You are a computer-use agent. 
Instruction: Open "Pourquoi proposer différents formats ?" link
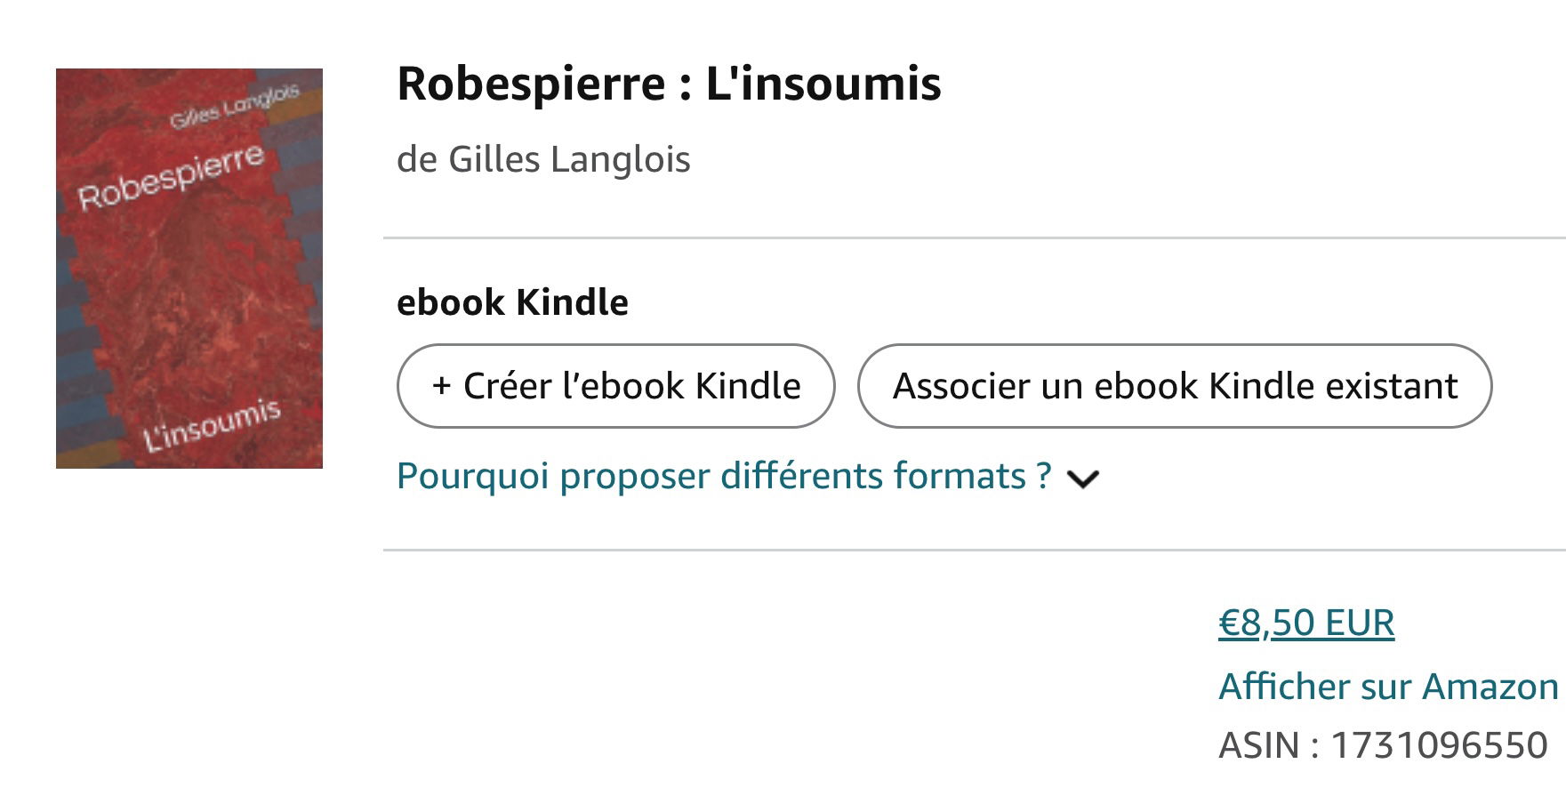(724, 477)
